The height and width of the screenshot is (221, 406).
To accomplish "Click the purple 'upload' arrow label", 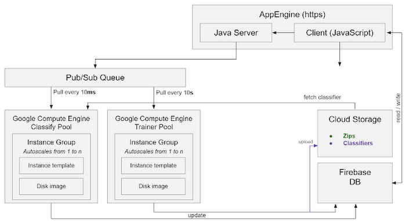I will (306, 142).
